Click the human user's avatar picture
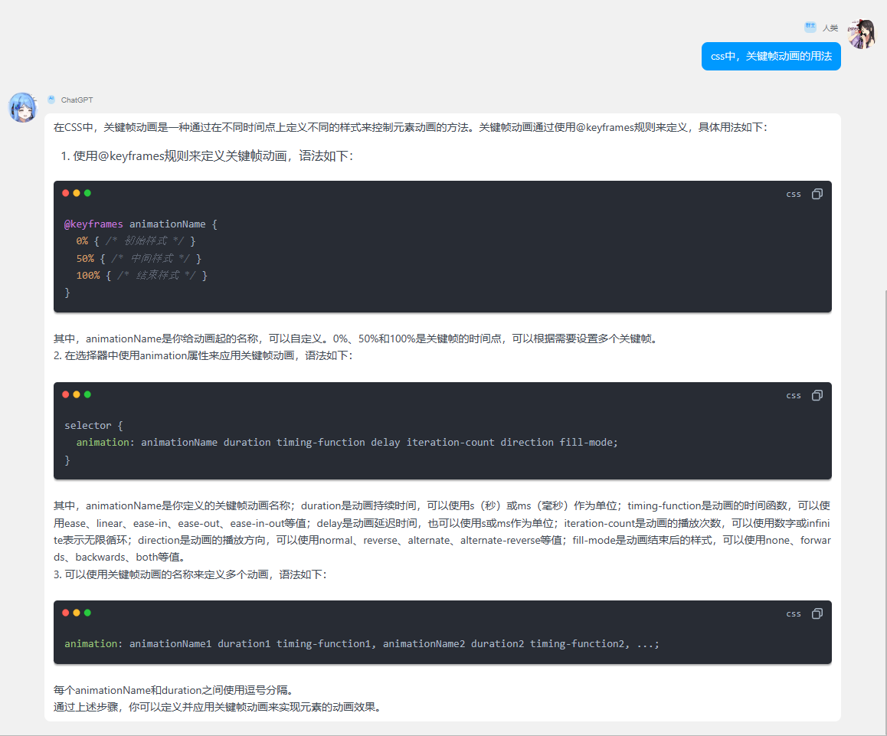Image resolution: width=887 pixels, height=736 pixels. (861, 34)
